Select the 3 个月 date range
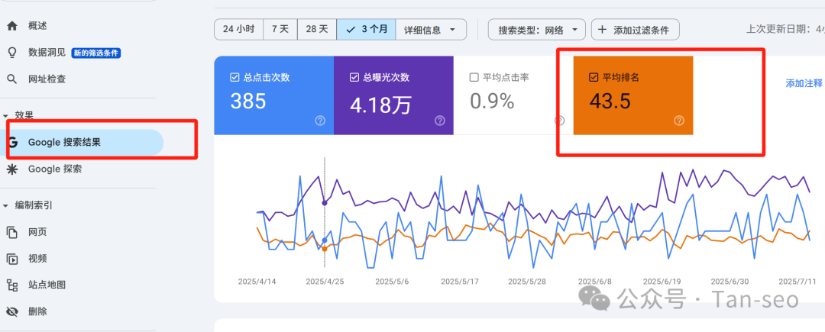The image size is (825, 332). 367,30
